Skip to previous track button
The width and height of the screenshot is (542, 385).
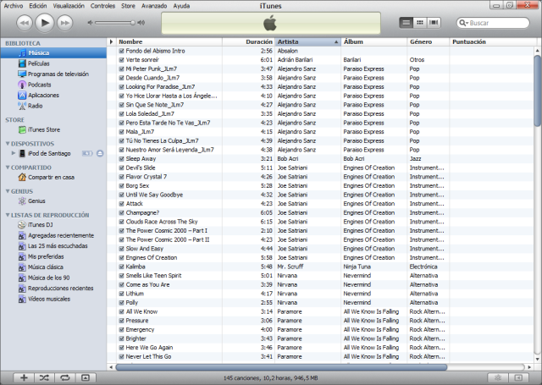tap(25, 23)
